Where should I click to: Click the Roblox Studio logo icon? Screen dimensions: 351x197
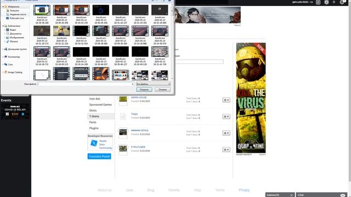[x=94, y=143]
